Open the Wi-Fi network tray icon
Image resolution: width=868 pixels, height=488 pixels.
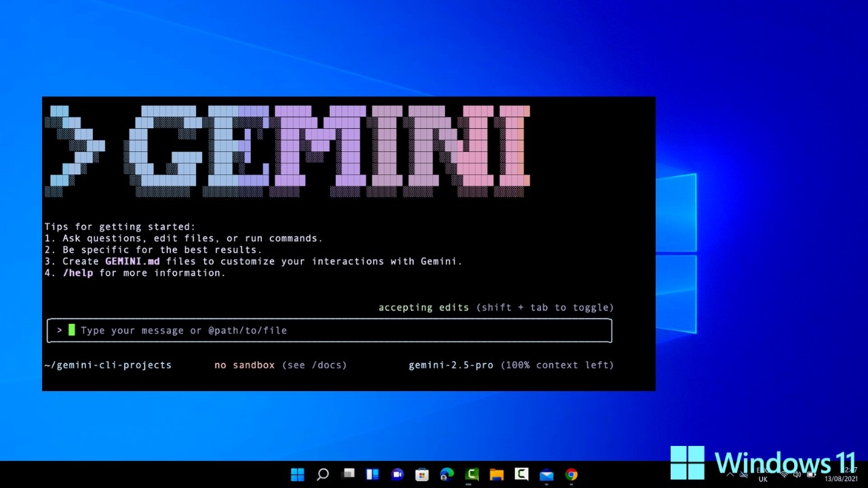[x=784, y=474]
